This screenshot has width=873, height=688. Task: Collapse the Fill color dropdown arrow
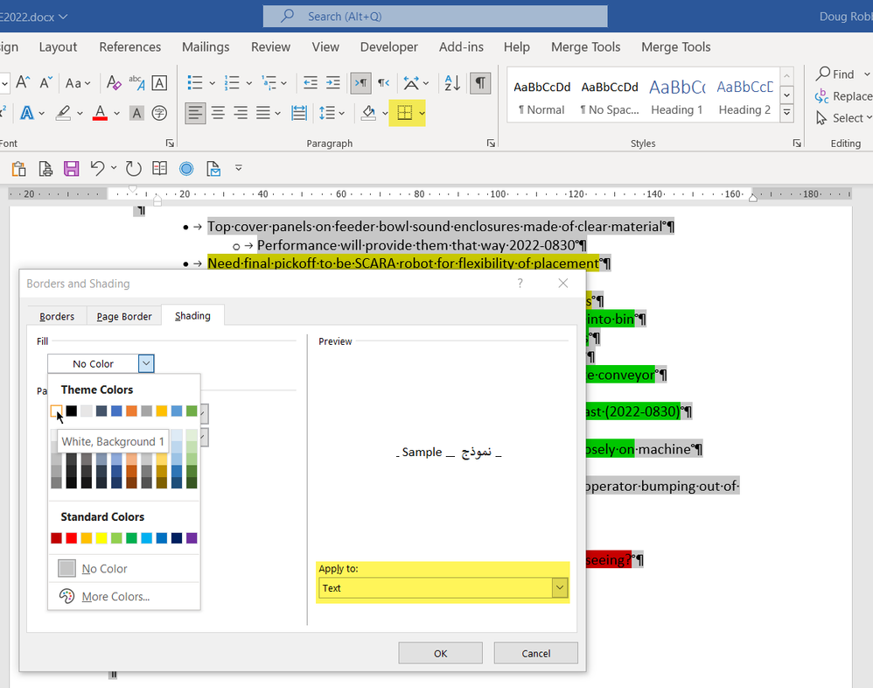[x=146, y=363]
